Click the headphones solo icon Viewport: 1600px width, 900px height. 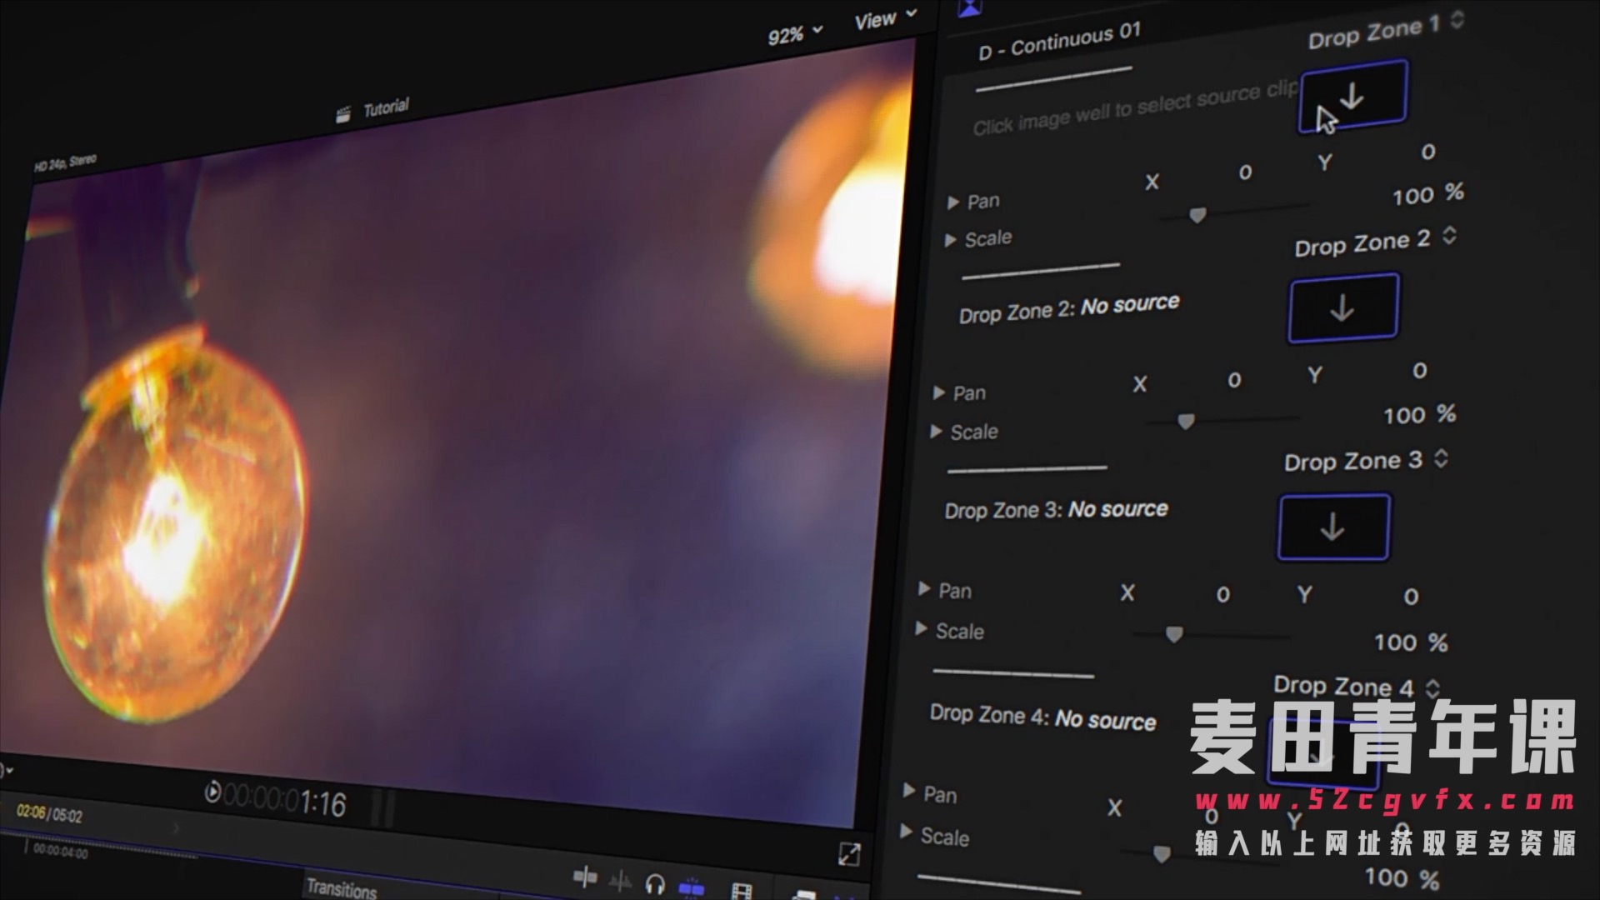655,884
